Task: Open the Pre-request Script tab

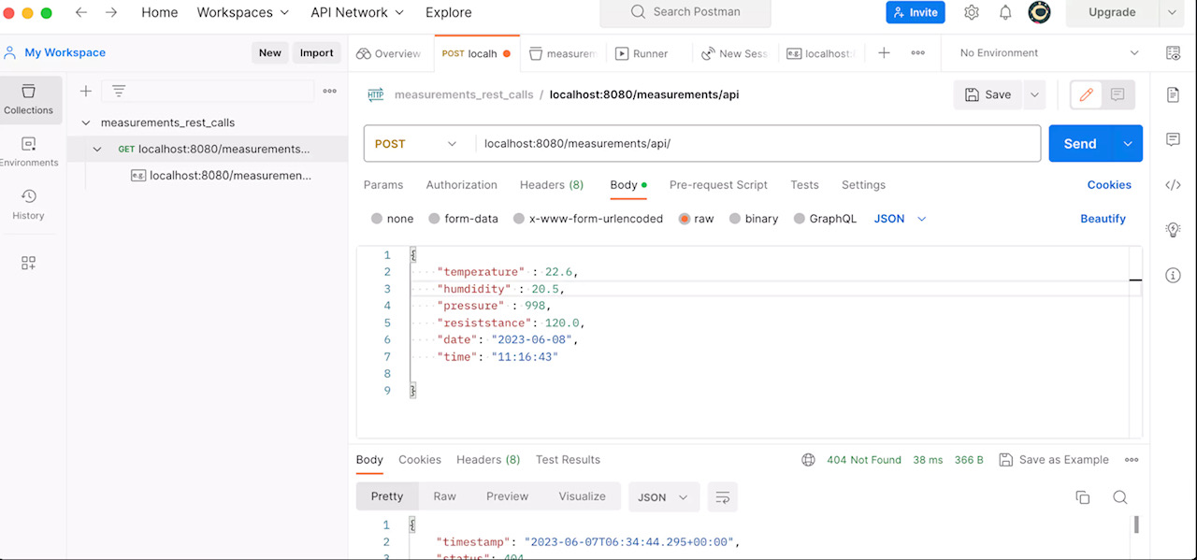Action: pyautogui.click(x=718, y=185)
